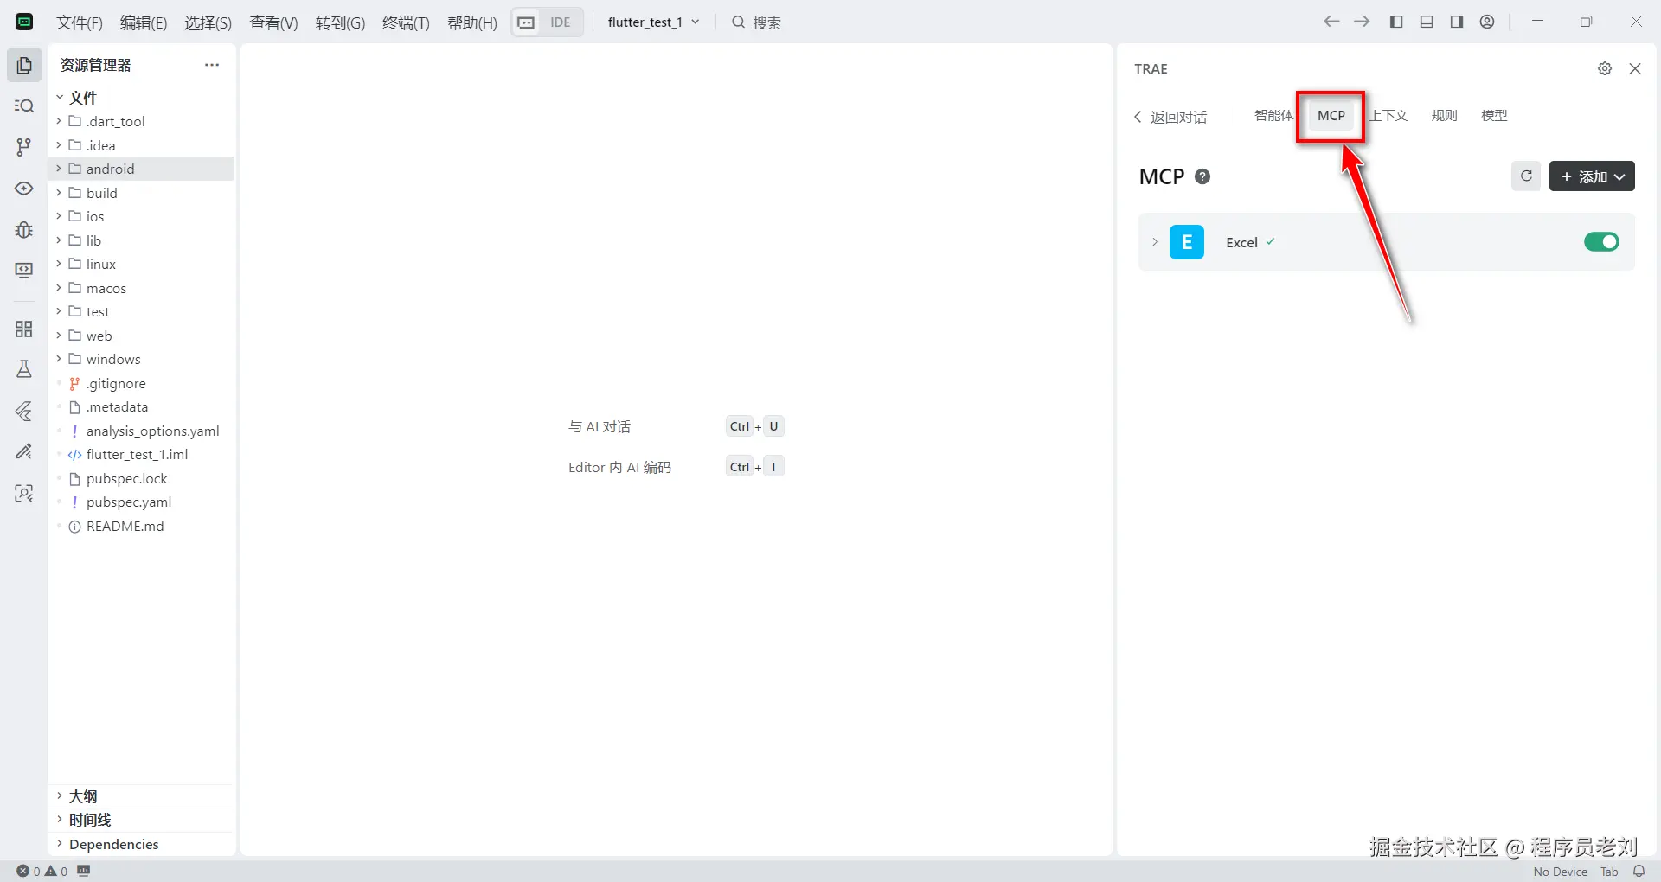Click the Tab status bar entry
The image size is (1661, 882).
(1609, 872)
